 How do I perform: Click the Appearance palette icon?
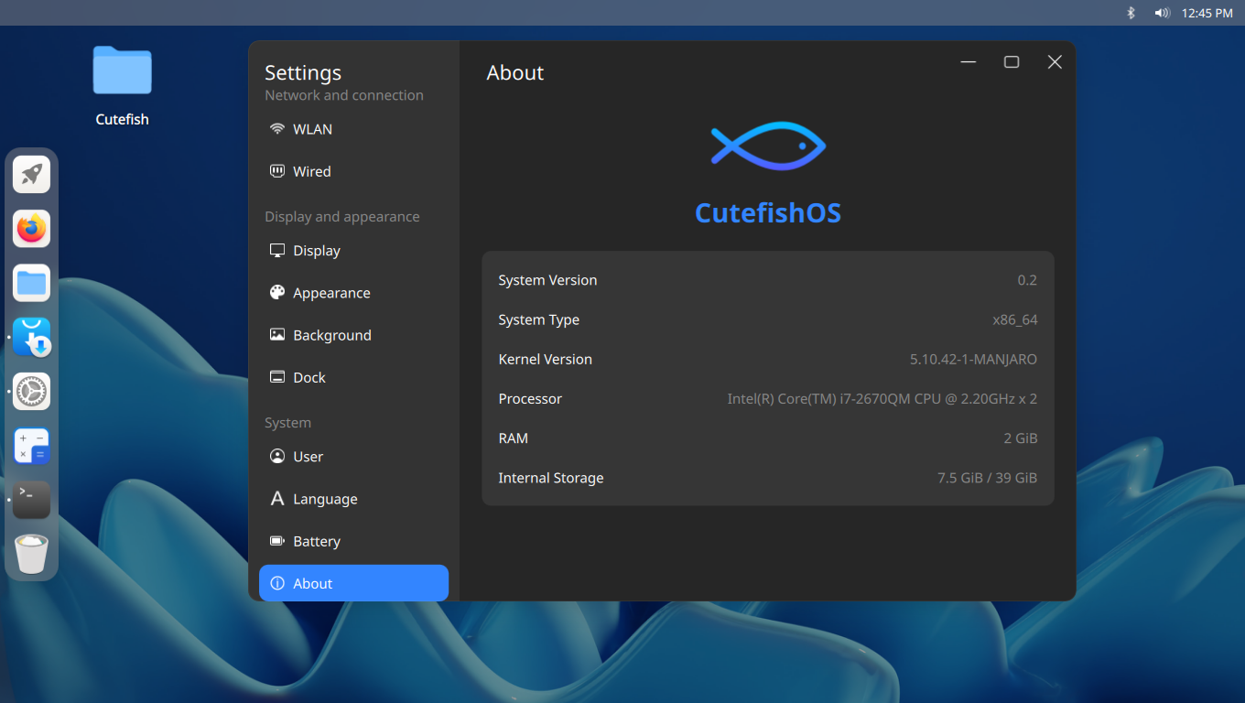click(277, 293)
